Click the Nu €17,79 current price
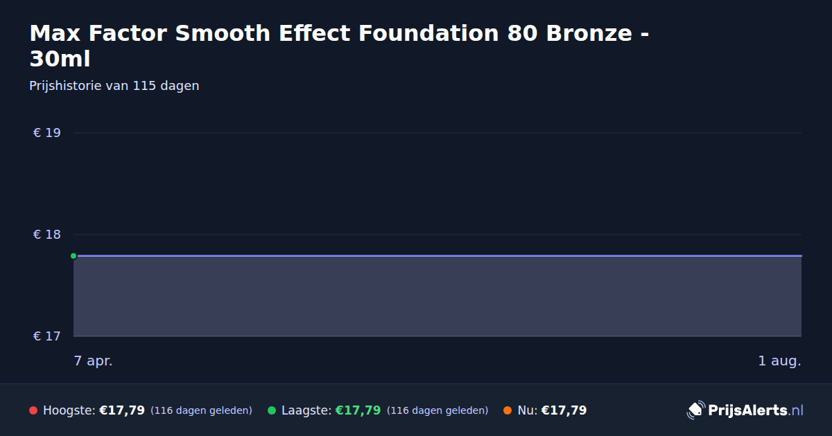Screen dimensions: 832x436 click(x=564, y=410)
